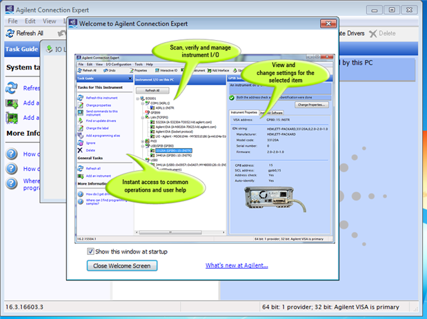Click the Agilent Connection Expert title bar icon
The height and width of the screenshot is (319, 427).
pyautogui.click(x=10, y=10)
